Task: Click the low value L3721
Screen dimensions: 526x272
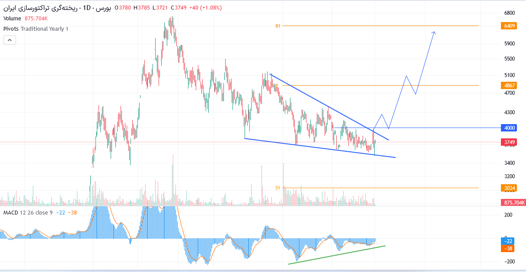Action: pyautogui.click(x=160, y=8)
